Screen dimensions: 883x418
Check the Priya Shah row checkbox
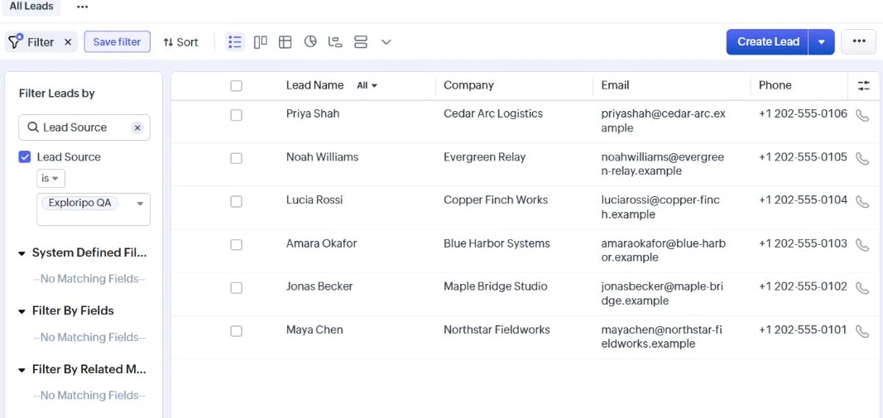click(x=237, y=115)
